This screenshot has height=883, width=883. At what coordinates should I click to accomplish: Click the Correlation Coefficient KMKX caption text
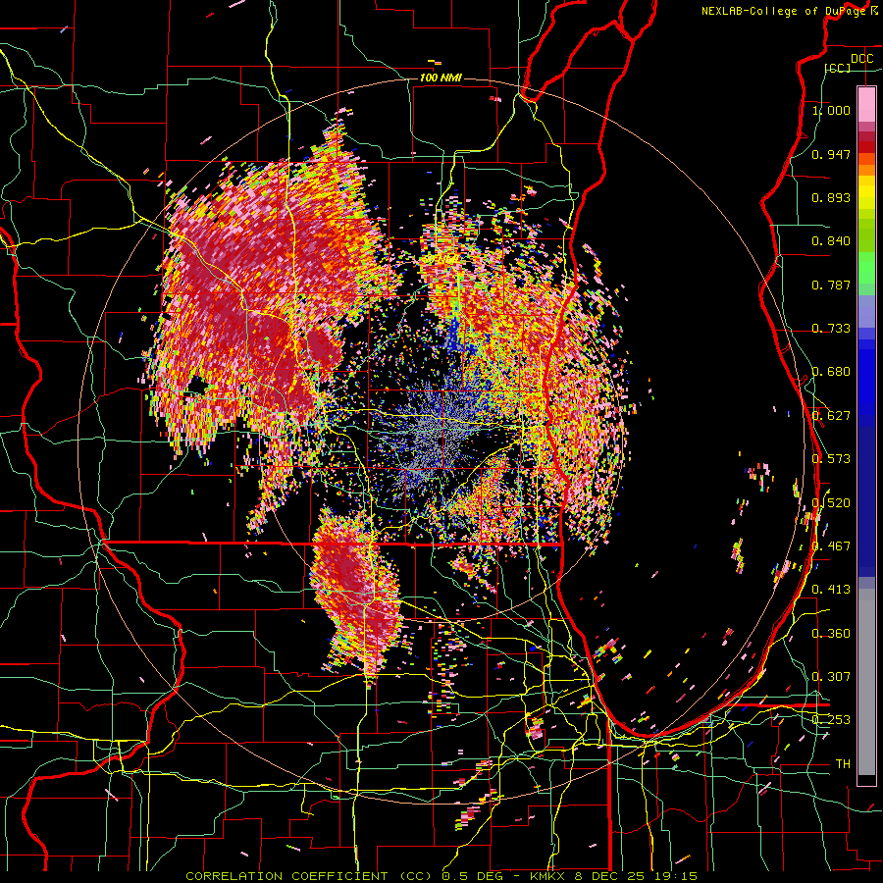441,876
